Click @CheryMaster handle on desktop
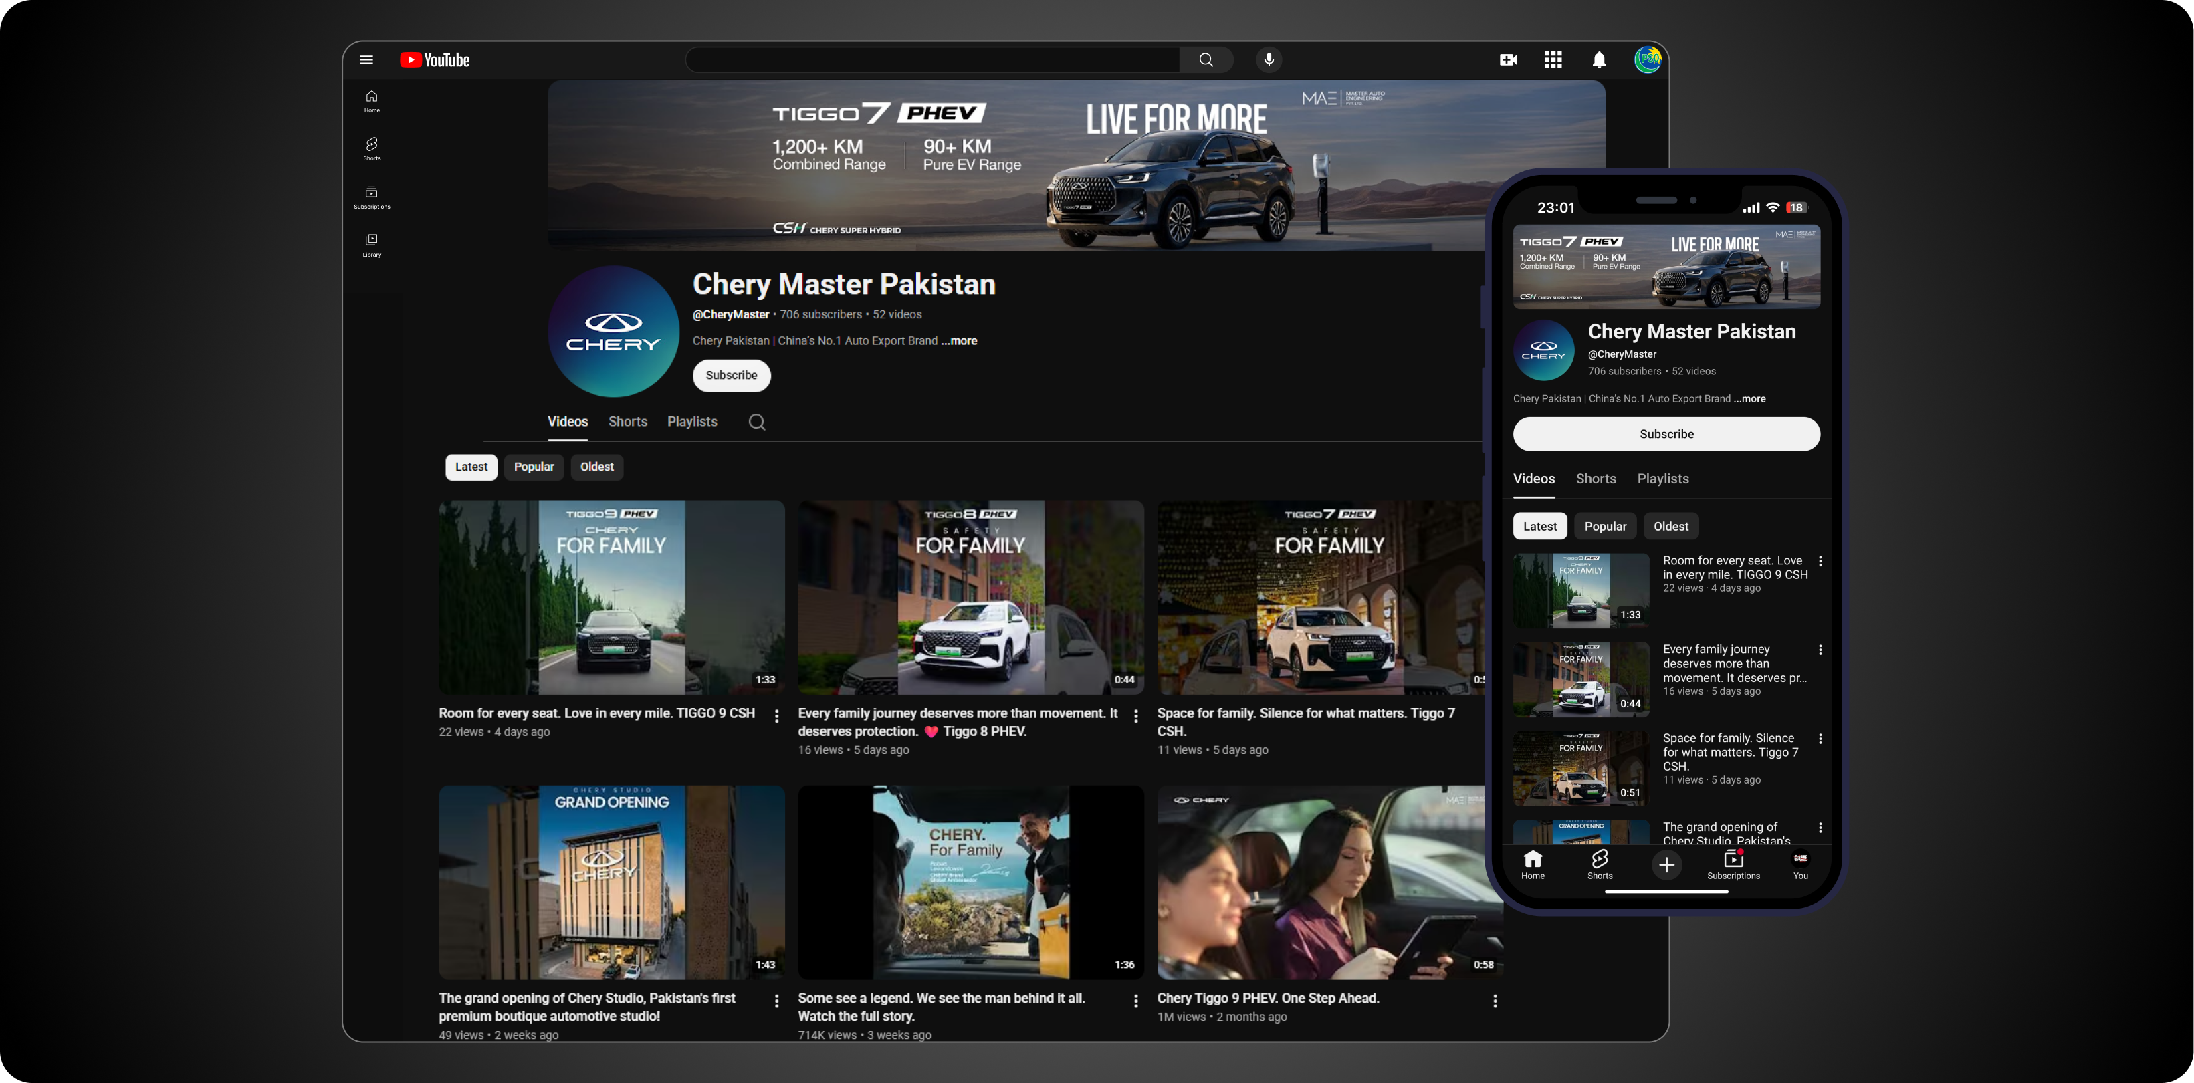Screen dimensions: 2194x1083 pyautogui.click(x=731, y=314)
